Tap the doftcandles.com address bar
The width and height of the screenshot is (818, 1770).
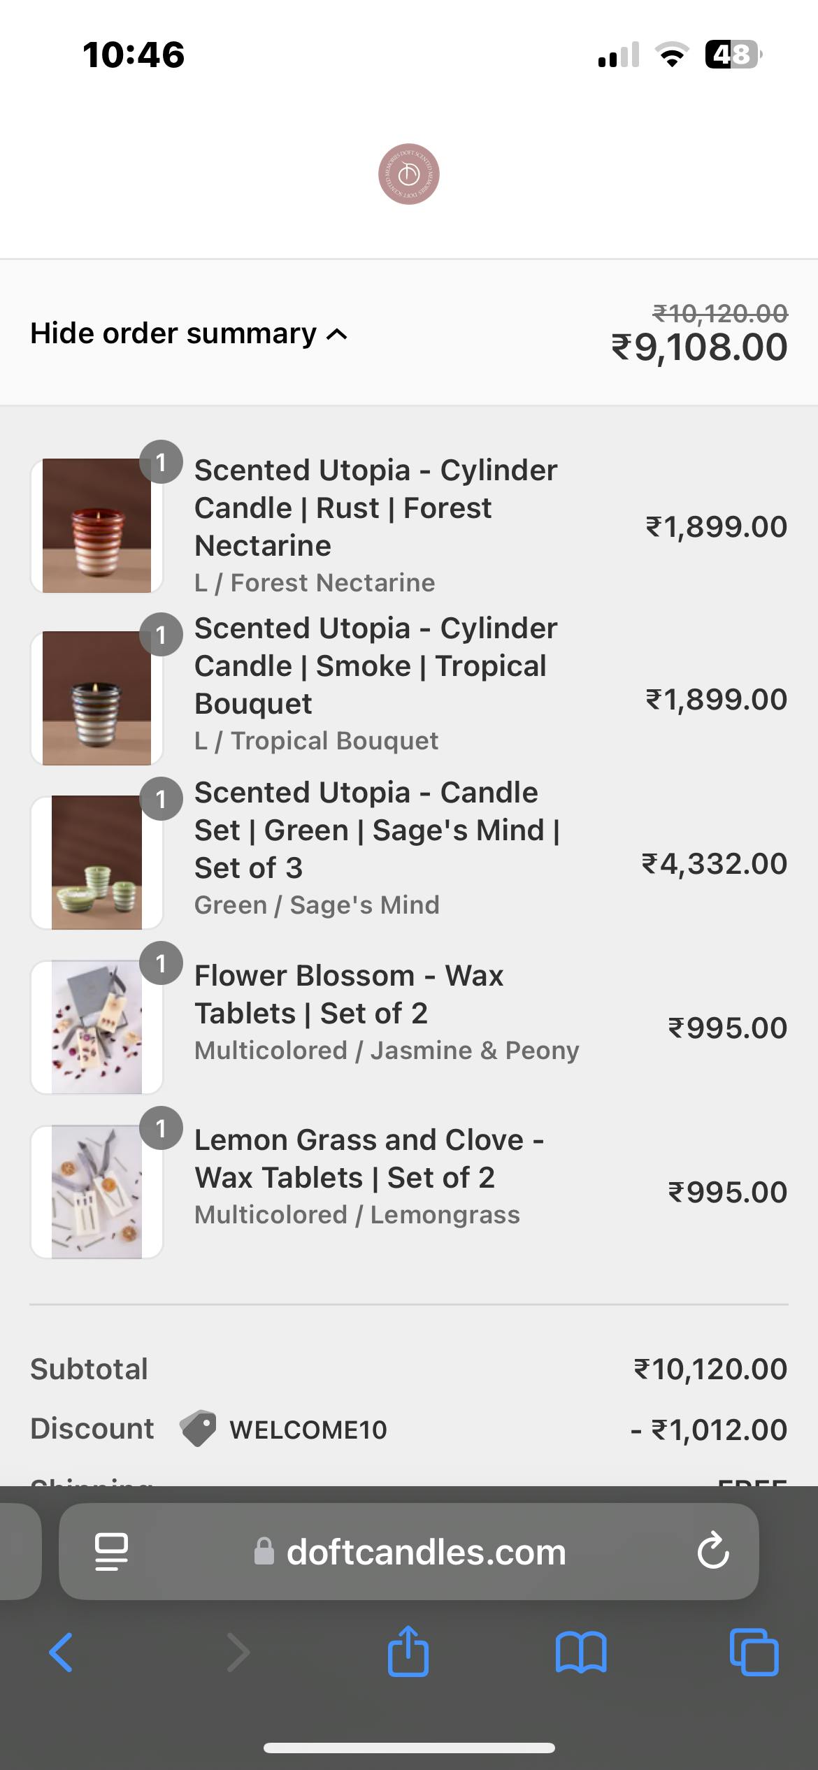coord(425,1552)
